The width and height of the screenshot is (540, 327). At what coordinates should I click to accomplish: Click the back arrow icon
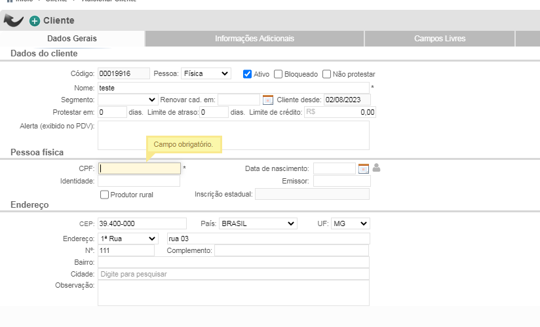click(13, 21)
